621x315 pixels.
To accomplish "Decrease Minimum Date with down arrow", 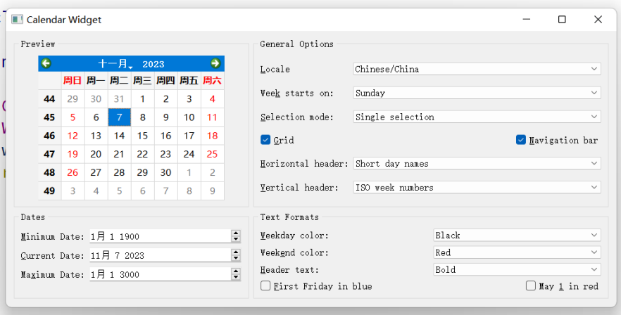I will click(x=236, y=239).
